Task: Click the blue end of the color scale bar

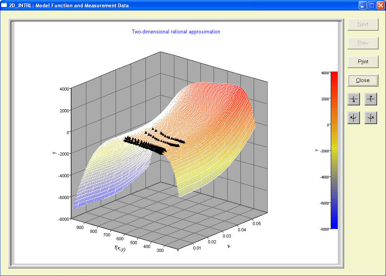Action: click(334, 225)
